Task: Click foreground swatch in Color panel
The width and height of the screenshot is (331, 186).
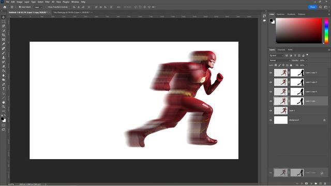Action: tap(271, 20)
